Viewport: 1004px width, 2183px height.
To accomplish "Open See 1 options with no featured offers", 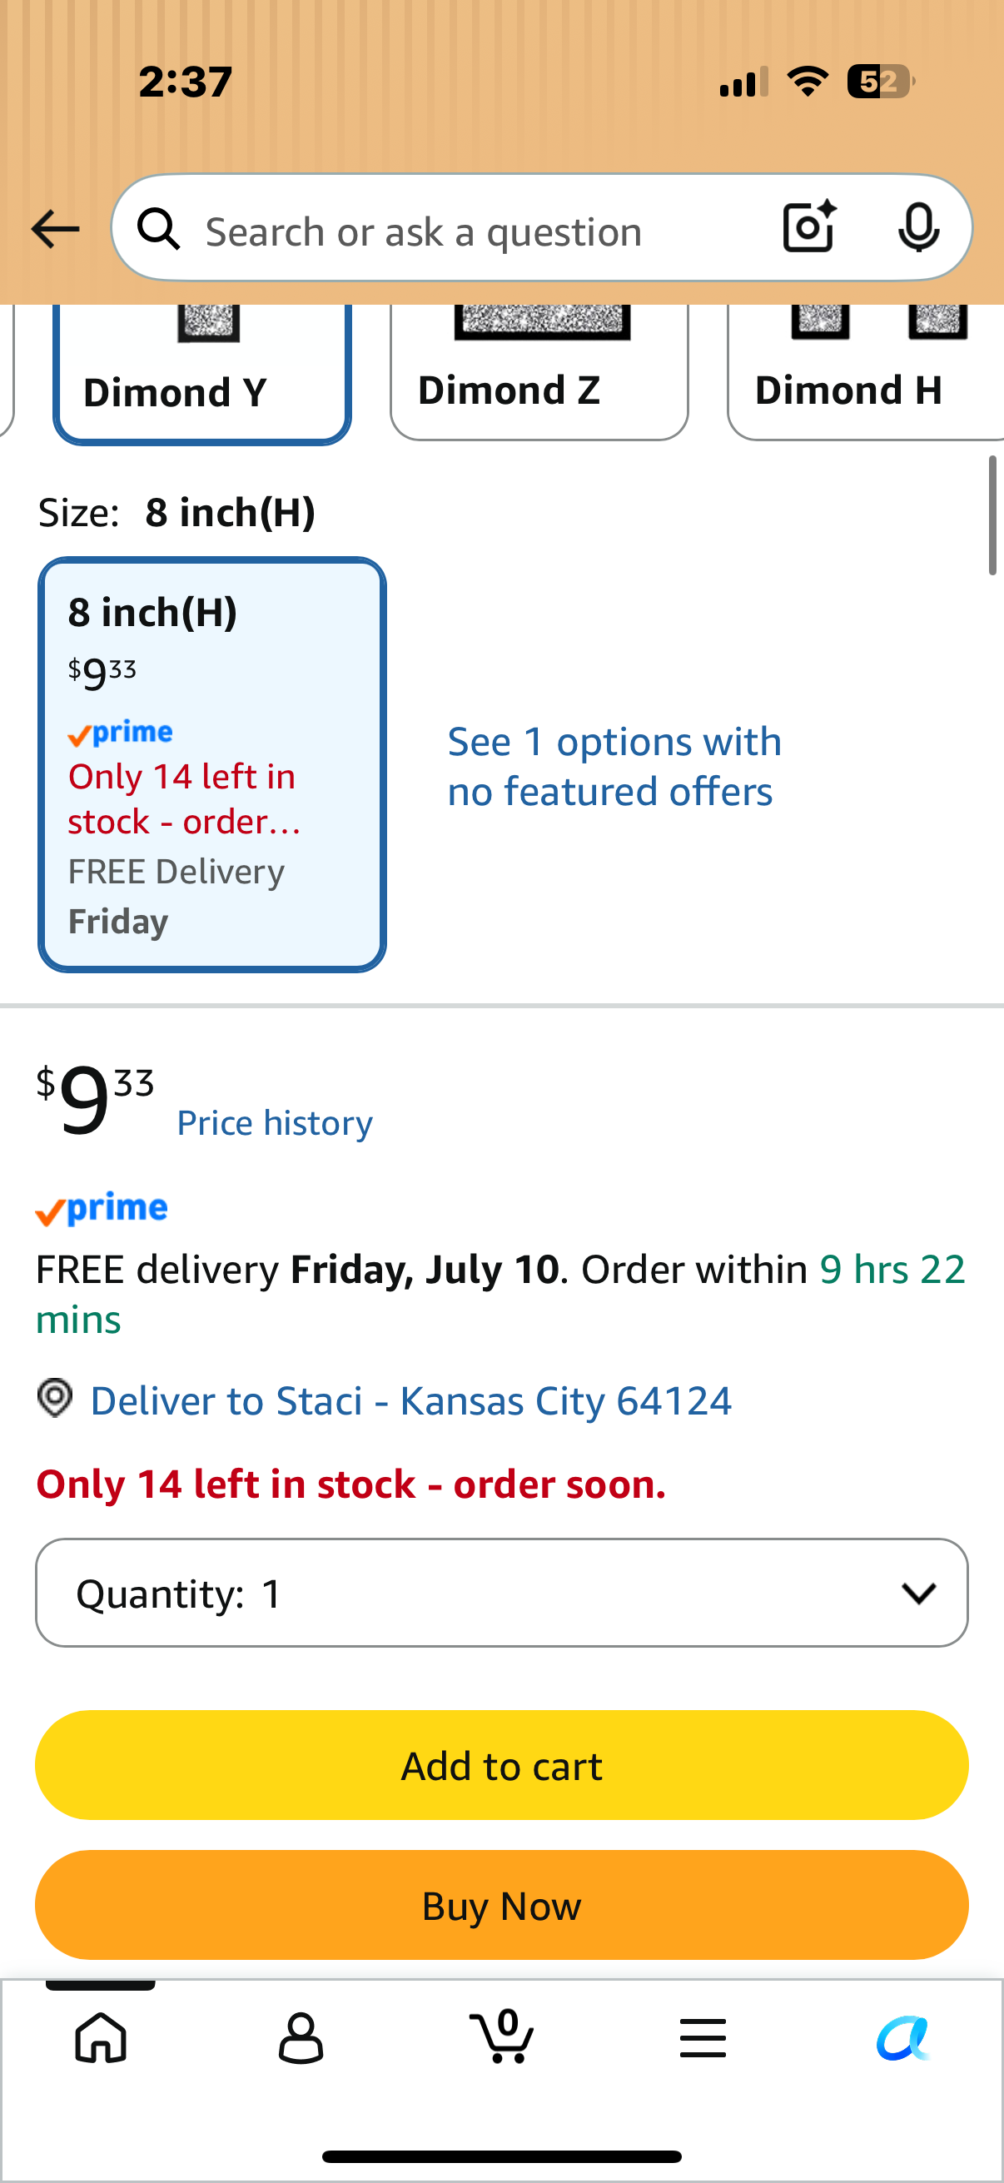I will pyautogui.click(x=614, y=766).
